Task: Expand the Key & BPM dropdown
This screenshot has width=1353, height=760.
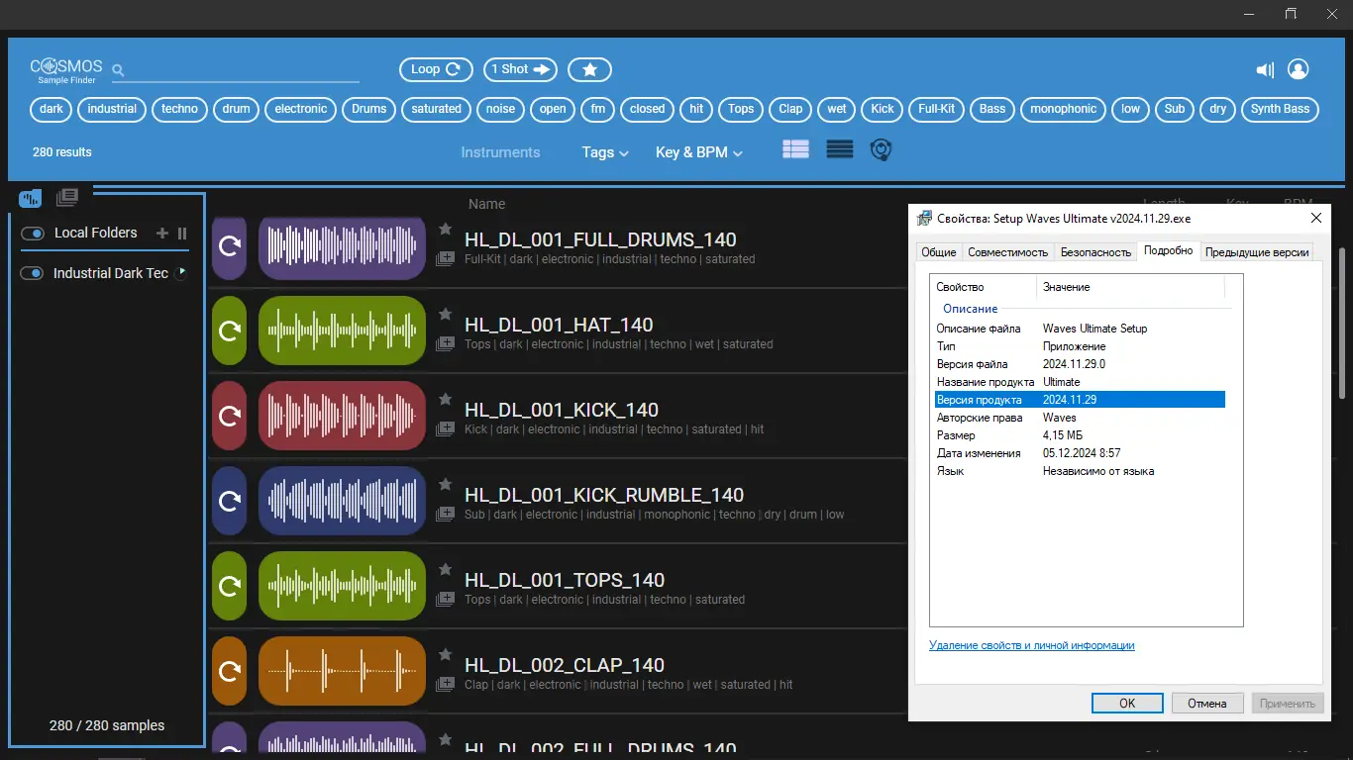Action: 699,152
